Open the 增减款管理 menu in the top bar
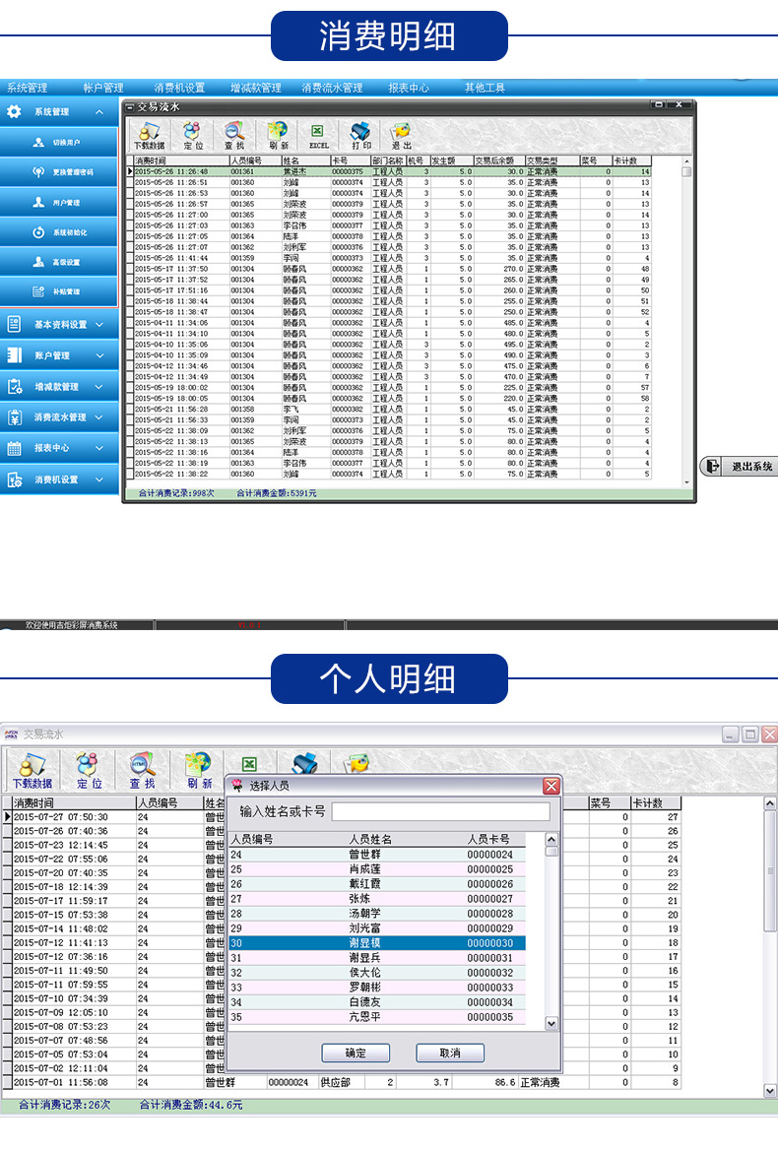The width and height of the screenshot is (778, 1150). coord(256,88)
